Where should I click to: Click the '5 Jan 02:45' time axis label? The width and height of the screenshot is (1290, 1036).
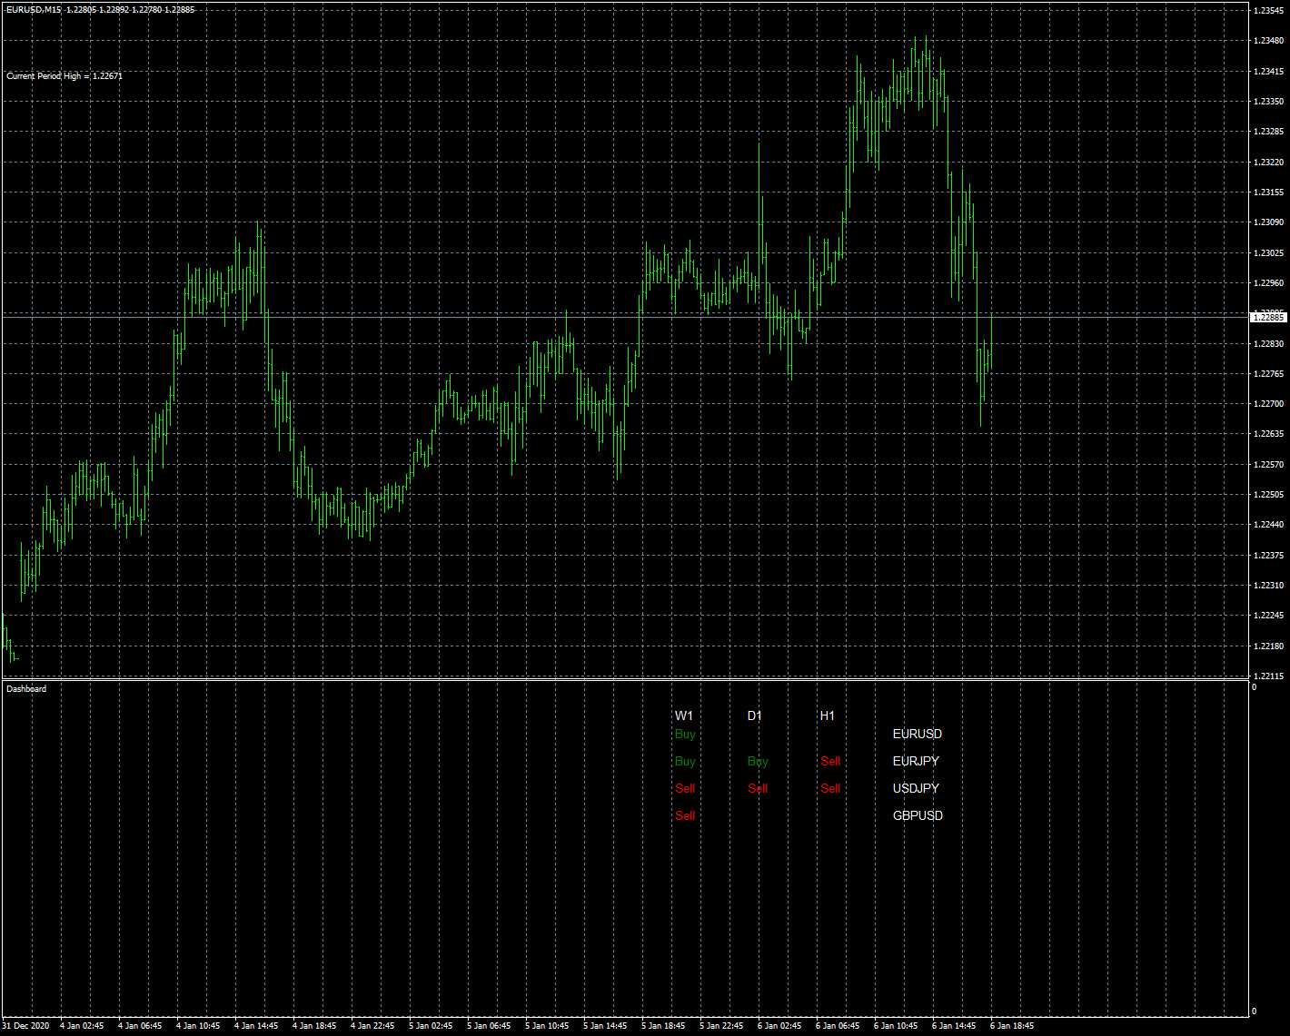tap(431, 1026)
